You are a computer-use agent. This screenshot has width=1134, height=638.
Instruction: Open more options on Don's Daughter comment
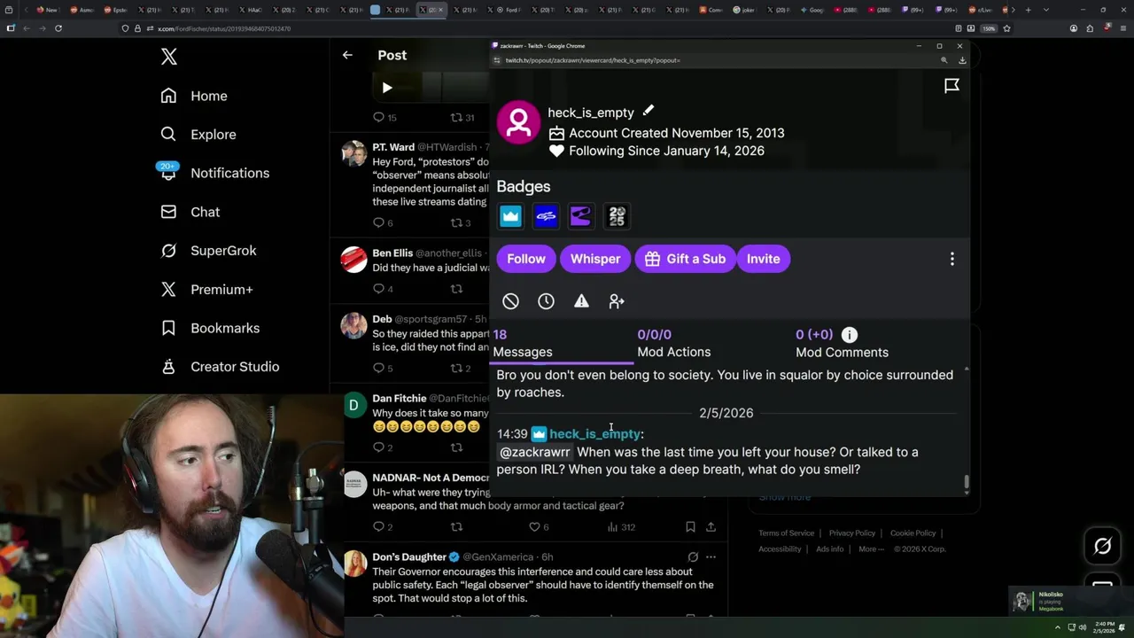point(711,557)
